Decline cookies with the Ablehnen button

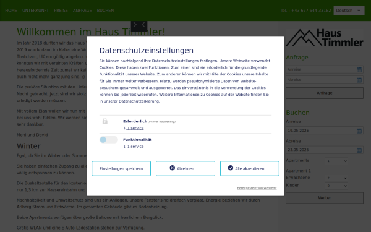pyautogui.click(x=185, y=168)
